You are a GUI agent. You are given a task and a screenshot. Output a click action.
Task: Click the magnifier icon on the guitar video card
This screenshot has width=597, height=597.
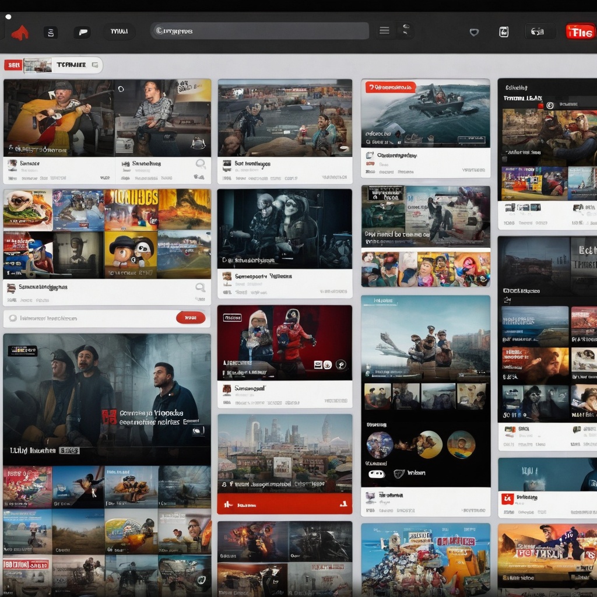pos(201,164)
